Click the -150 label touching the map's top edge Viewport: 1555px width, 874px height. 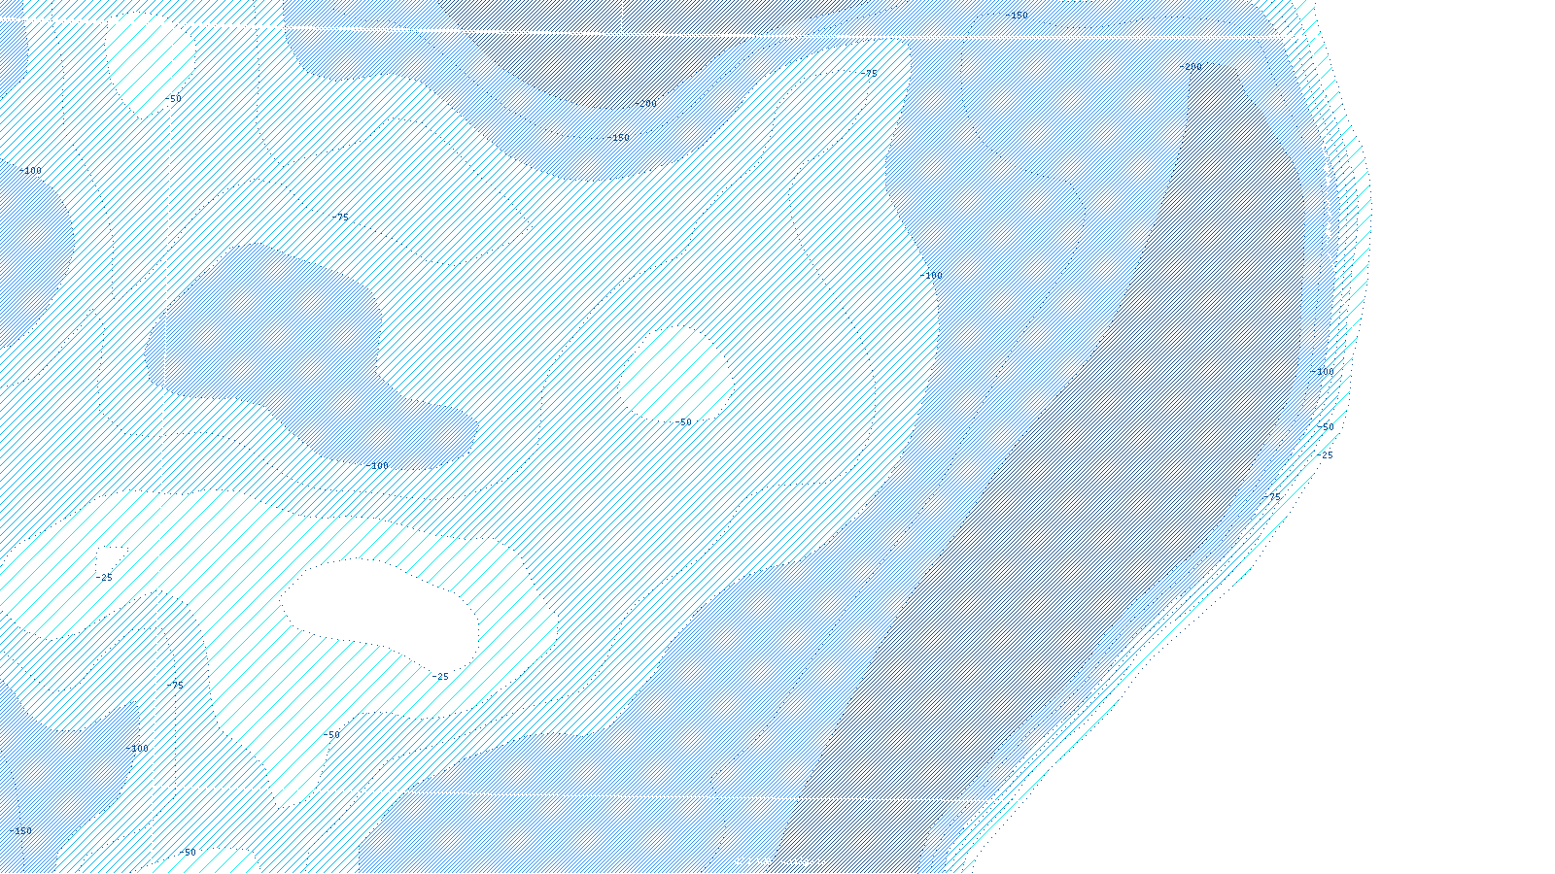coord(1017,16)
